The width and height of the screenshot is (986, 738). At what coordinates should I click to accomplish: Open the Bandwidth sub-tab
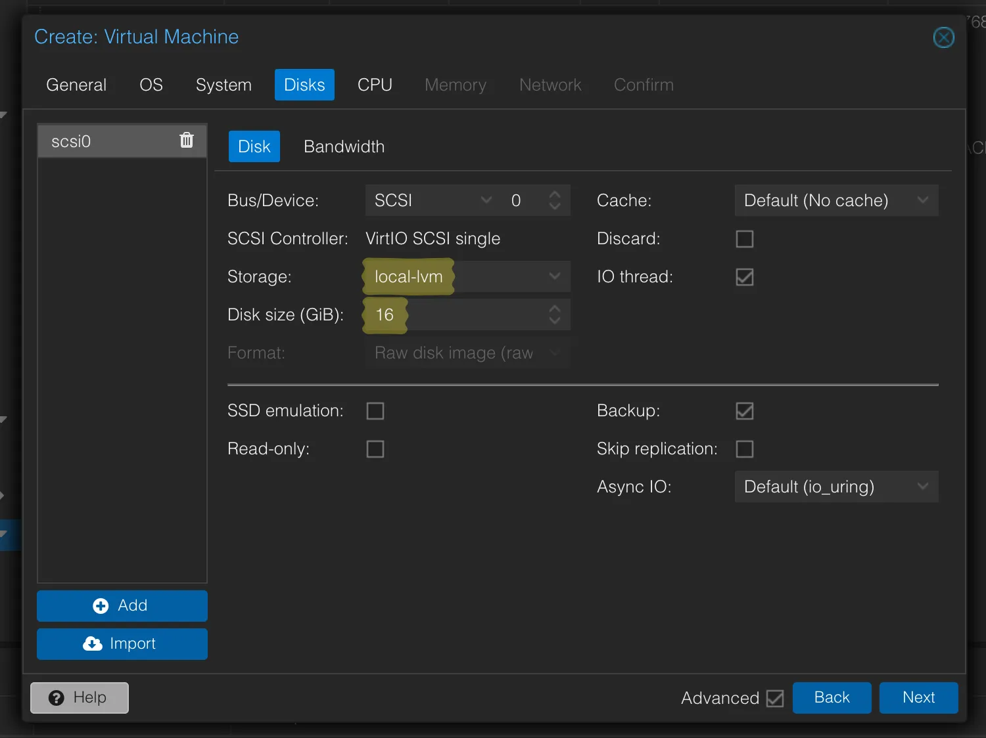(344, 146)
